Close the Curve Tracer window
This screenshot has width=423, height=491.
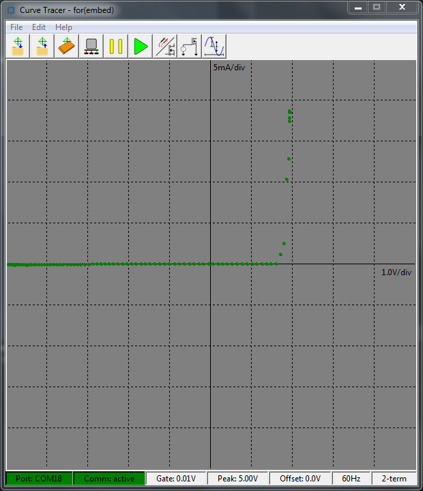pyautogui.click(x=402, y=8)
